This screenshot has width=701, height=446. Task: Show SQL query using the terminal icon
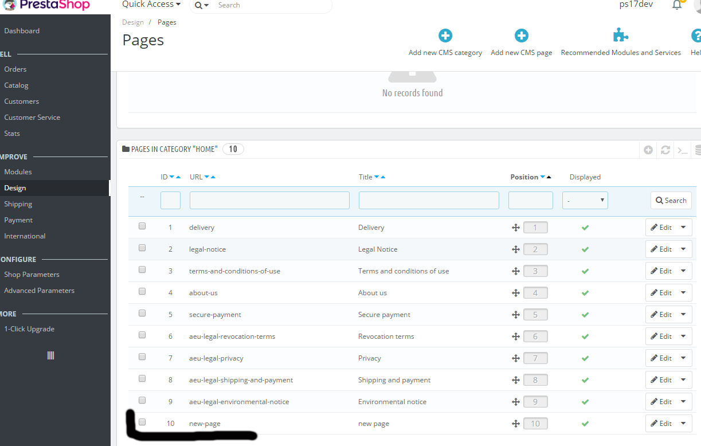pyautogui.click(x=682, y=150)
